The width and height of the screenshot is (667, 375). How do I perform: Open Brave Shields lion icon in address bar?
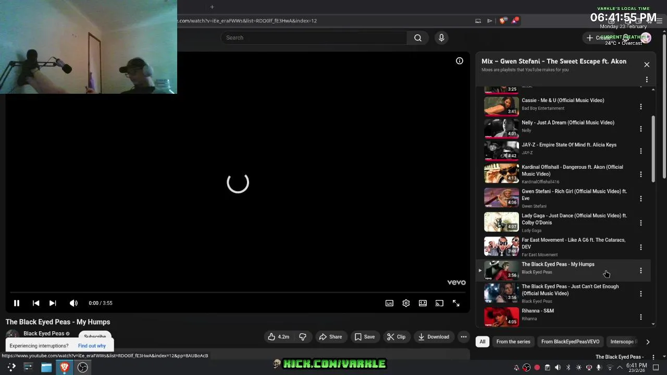(502, 21)
